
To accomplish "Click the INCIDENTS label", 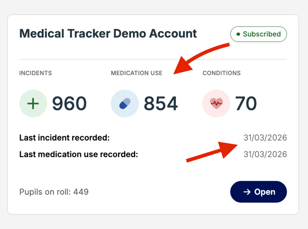I will 35,73.
